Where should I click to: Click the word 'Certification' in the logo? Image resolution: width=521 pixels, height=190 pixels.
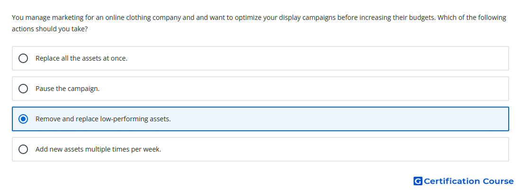pyautogui.click(x=452, y=181)
